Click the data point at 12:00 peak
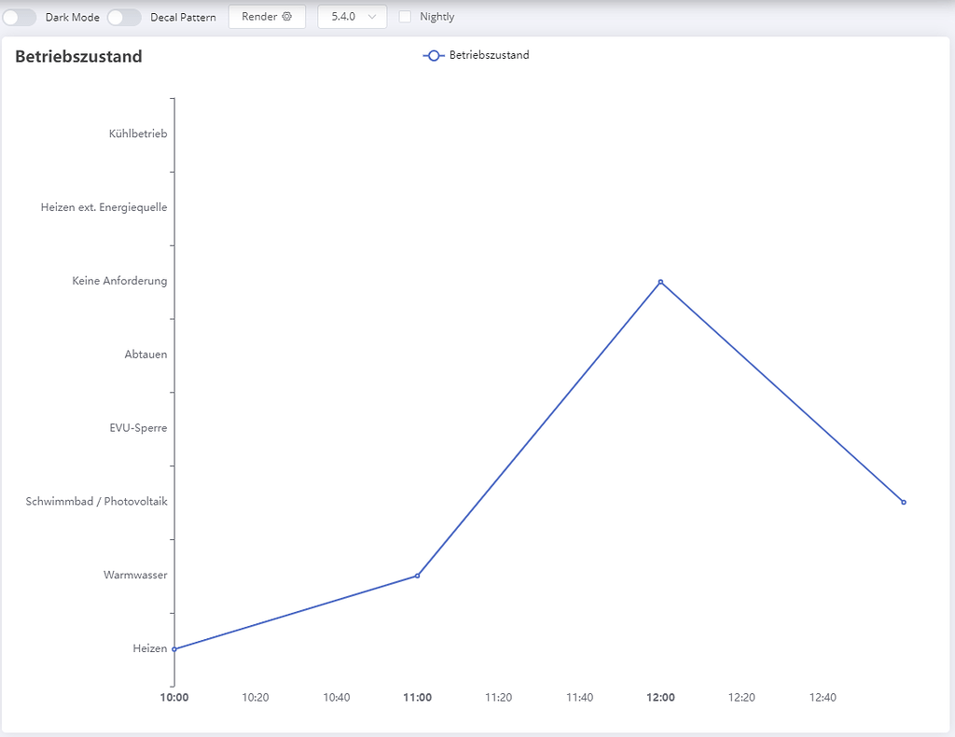Image resolution: width=955 pixels, height=737 pixels. coord(661,281)
